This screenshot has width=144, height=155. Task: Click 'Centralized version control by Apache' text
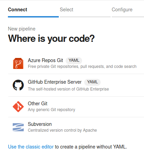(x=63, y=130)
